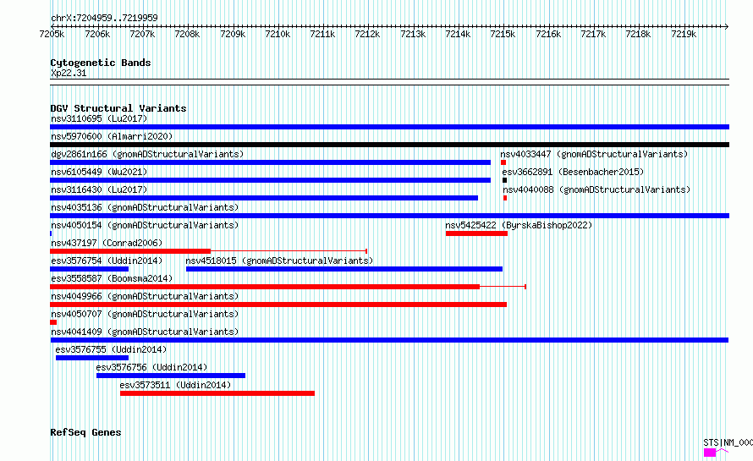Select the Xp22.31 band label
Screen dimensions: 753x461
pyautogui.click(x=69, y=73)
